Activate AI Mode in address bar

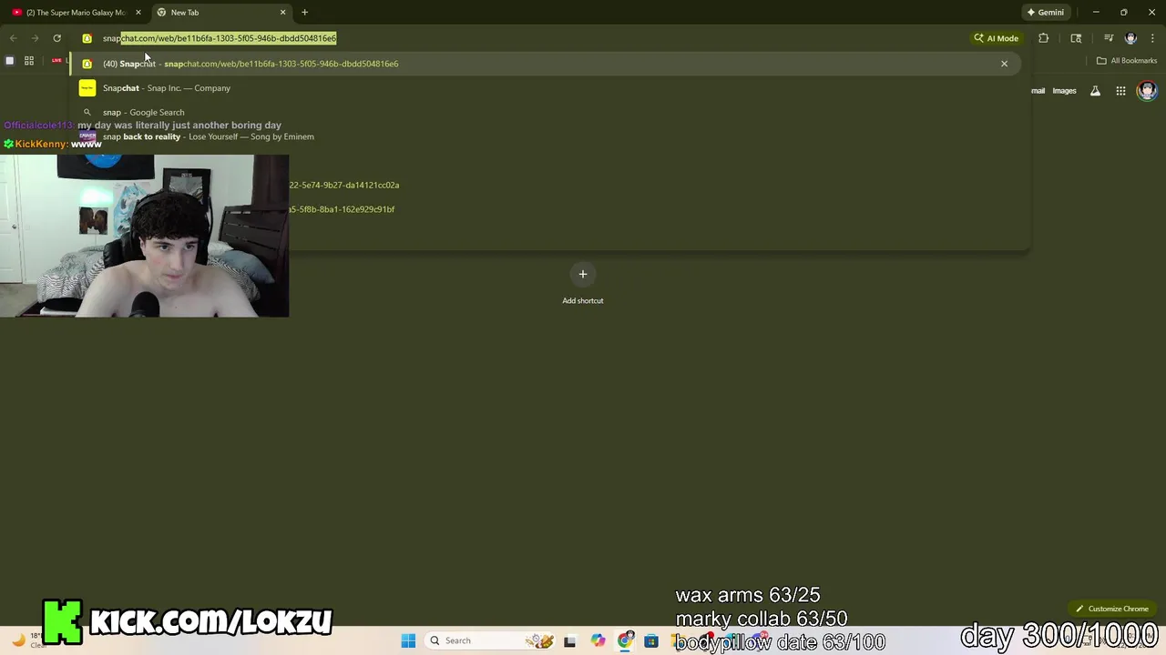click(996, 38)
